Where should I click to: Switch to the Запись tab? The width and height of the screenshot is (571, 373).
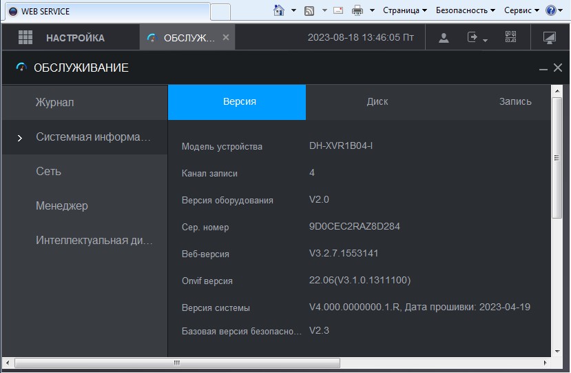(515, 101)
